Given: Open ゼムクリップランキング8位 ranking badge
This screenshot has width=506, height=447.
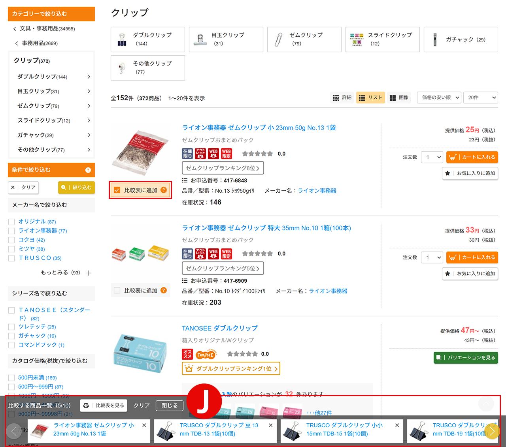Looking at the screenshot, I should (x=223, y=168).
